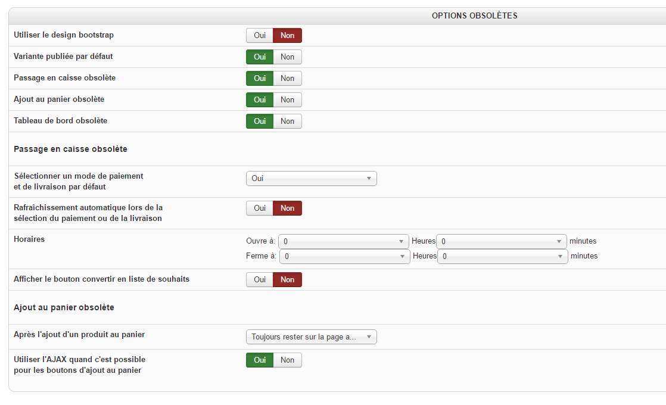This screenshot has width=666, height=405.
Task: Select Non for 'Utiliser le design bootstrap'
Action: [287, 36]
